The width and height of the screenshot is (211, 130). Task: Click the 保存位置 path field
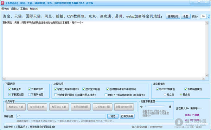click(x=61, y=116)
